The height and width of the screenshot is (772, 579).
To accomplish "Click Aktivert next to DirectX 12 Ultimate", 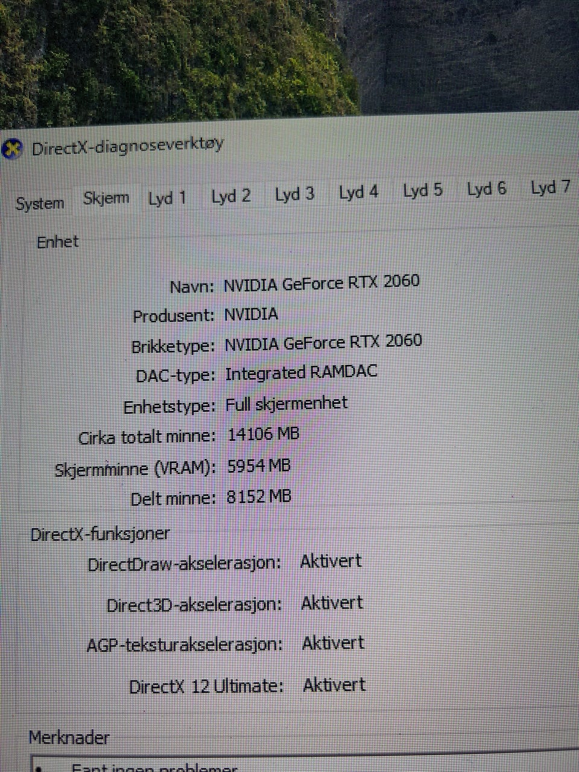I will point(334,685).
